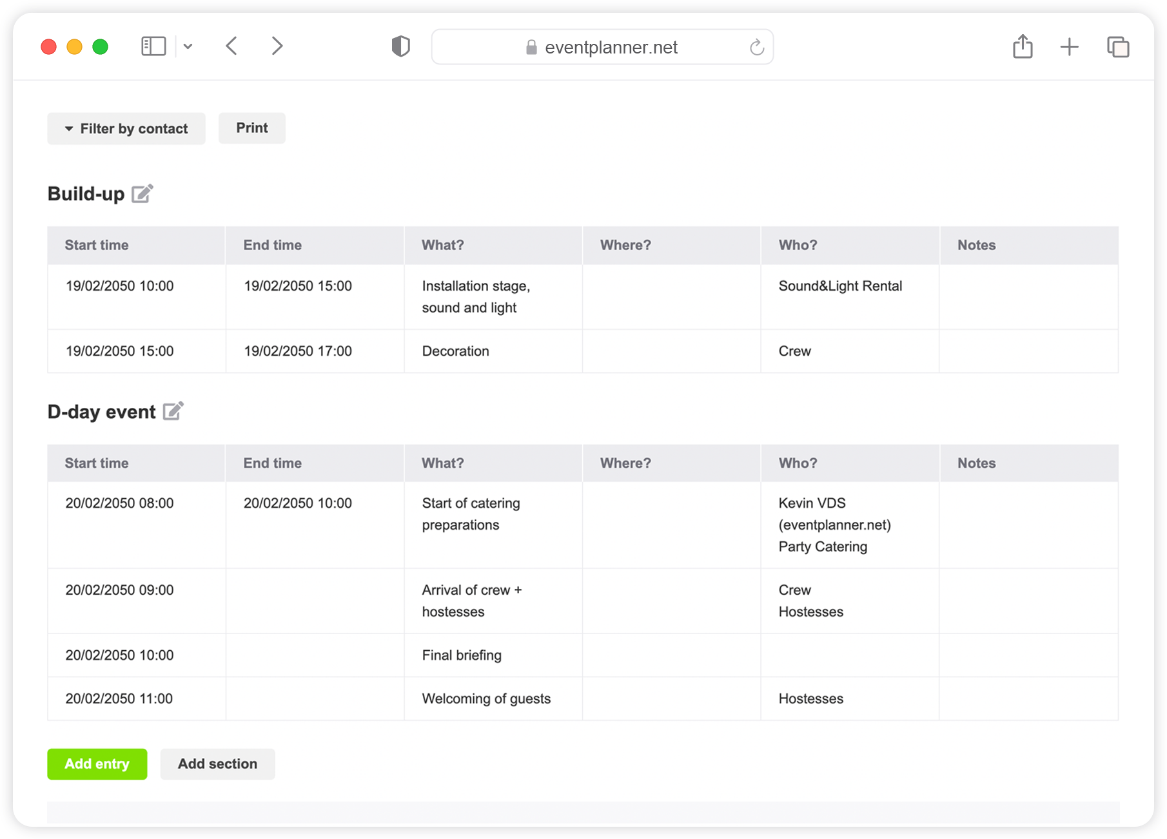Click the edit pencil icon next to Build-up

[x=142, y=193]
